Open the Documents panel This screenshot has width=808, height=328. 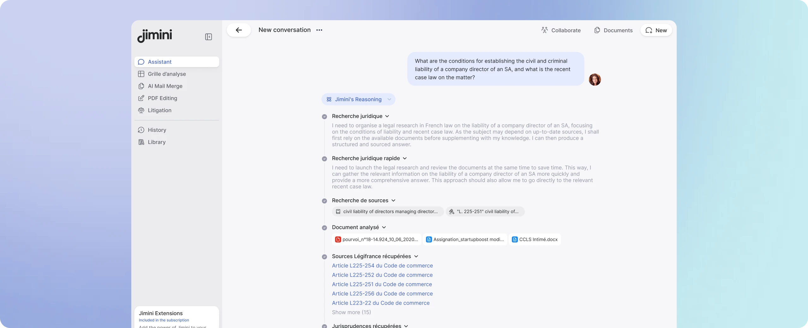pyautogui.click(x=613, y=30)
